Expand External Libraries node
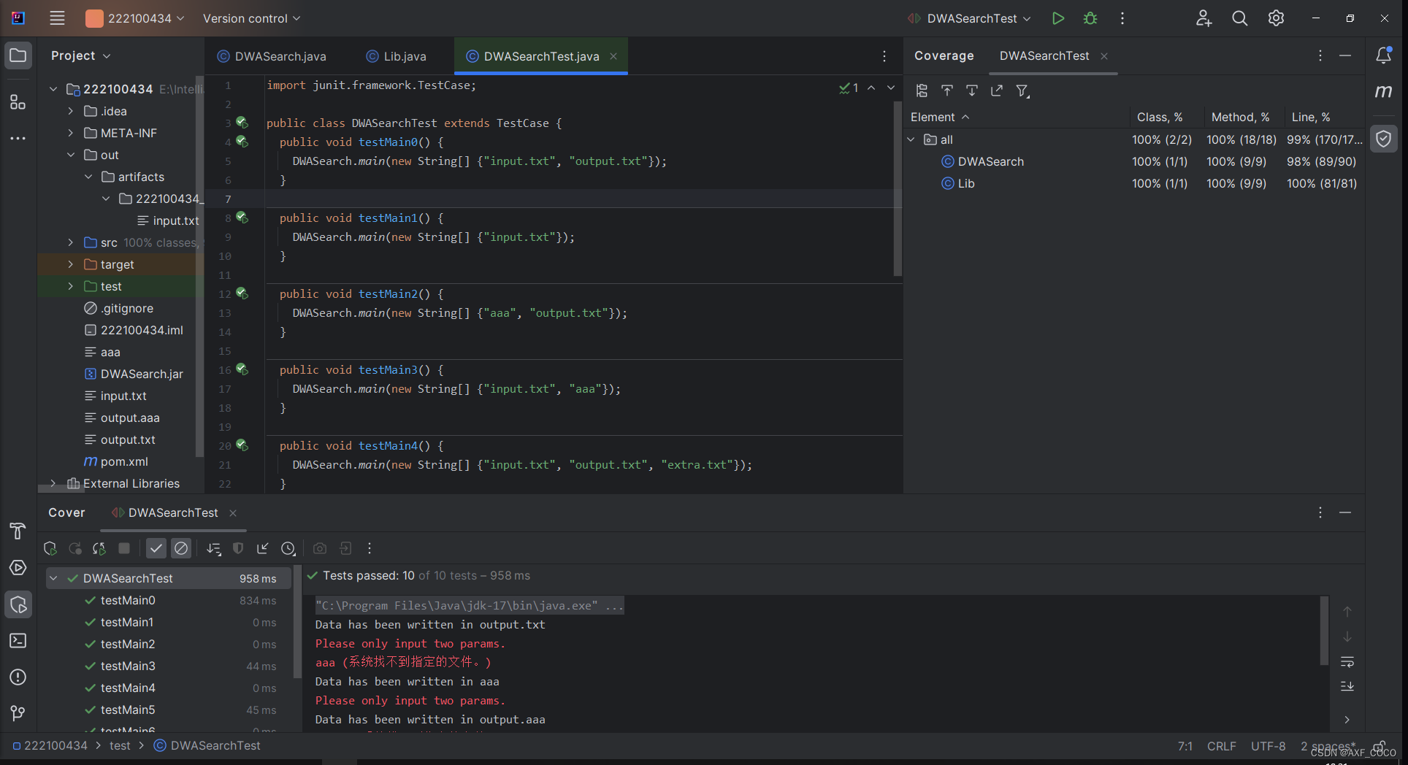The image size is (1408, 765). pos(53,483)
